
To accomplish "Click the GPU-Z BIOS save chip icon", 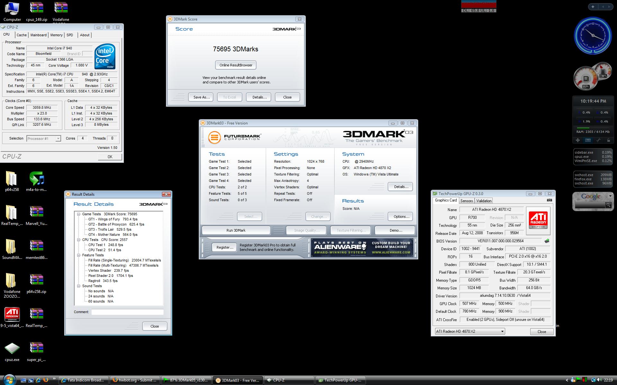I will tap(547, 241).
